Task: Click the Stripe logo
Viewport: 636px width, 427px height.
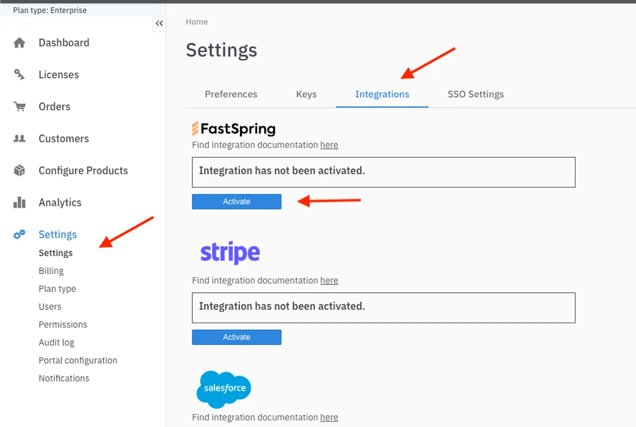Action: point(229,252)
